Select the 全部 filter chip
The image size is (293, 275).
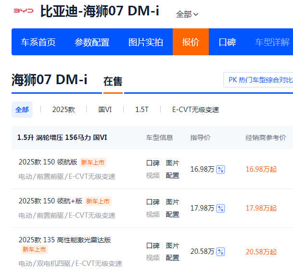[22, 110]
